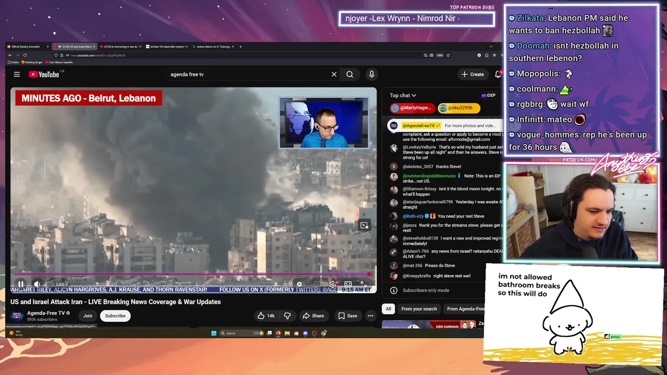The height and width of the screenshot is (375, 667).
Task: Open File Explorer from the taskbar
Action: pos(287,333)
